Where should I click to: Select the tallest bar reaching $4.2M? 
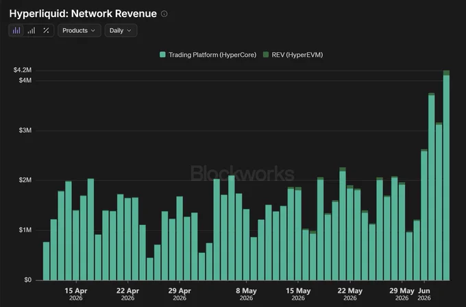click(446, 175)
